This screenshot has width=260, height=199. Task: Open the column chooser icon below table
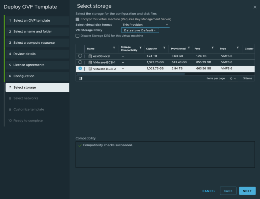(x=81, y=78)
